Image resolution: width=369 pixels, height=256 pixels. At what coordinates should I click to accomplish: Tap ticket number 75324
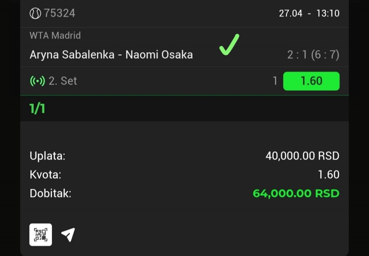(60, 13)
